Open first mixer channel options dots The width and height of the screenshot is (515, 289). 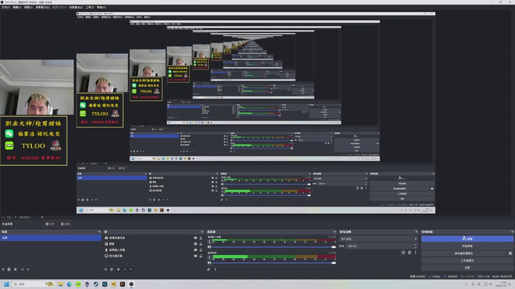click(x=209, y=242)
